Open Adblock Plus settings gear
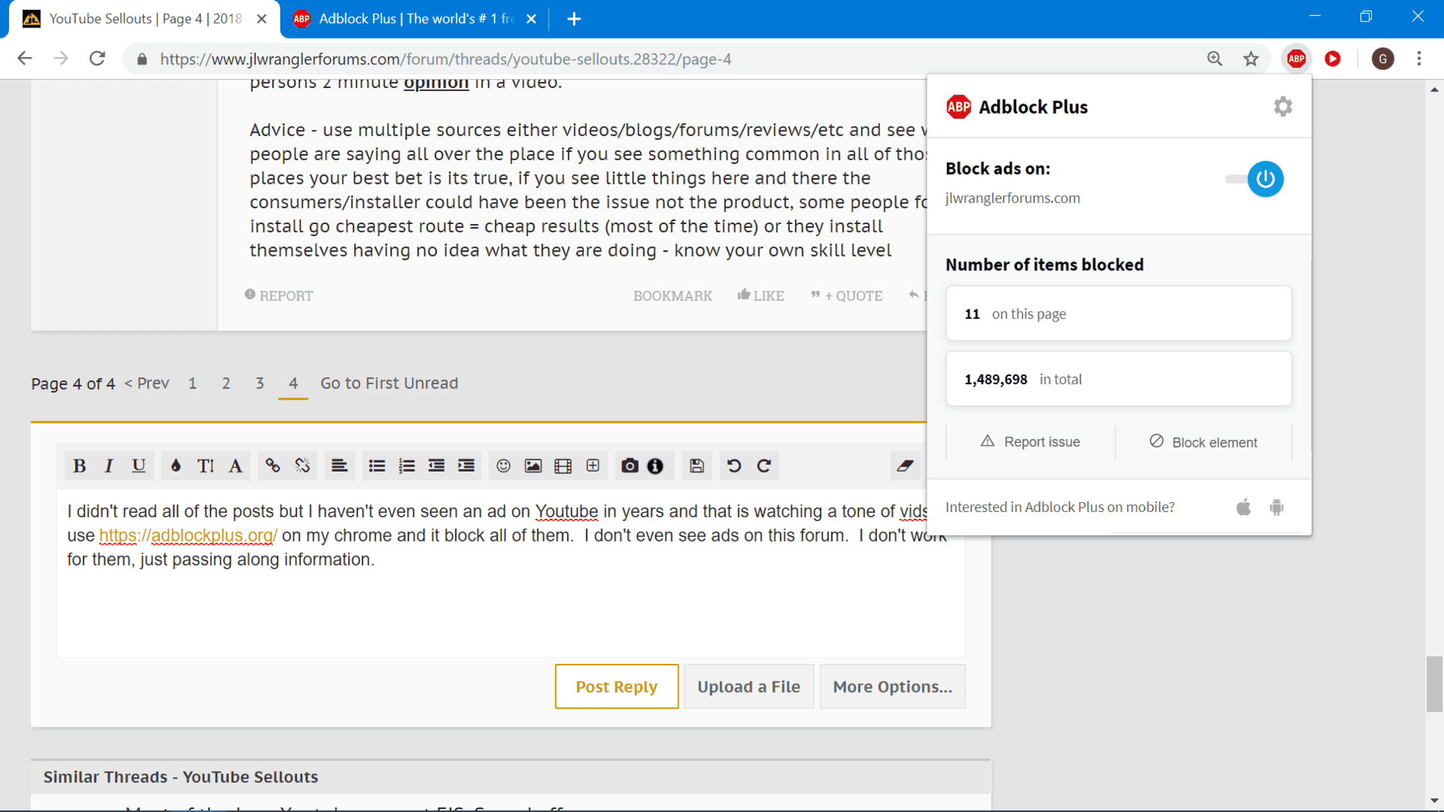The image size is (1444, 812). coord(1283,106)
